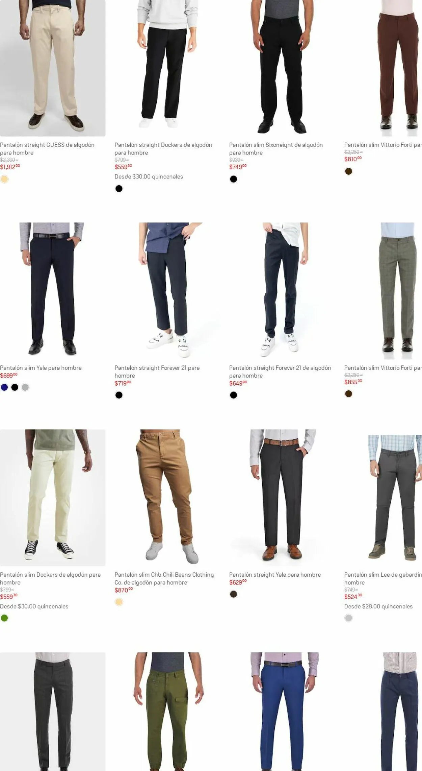Pick green swatch under Dockers slim pants

pos(4,618)
